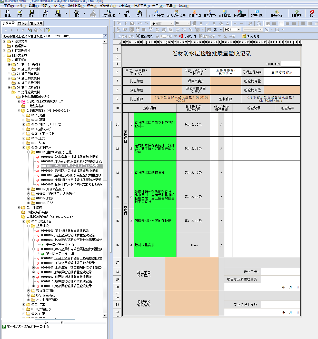
Task: Click the italic formatting icon
Action: [207, 23]
